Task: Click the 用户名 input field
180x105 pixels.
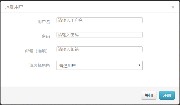Action: [99, 20]
